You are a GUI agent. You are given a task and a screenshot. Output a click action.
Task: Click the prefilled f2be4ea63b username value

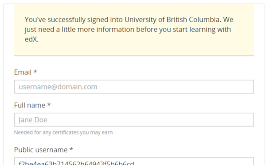point(76,163)
